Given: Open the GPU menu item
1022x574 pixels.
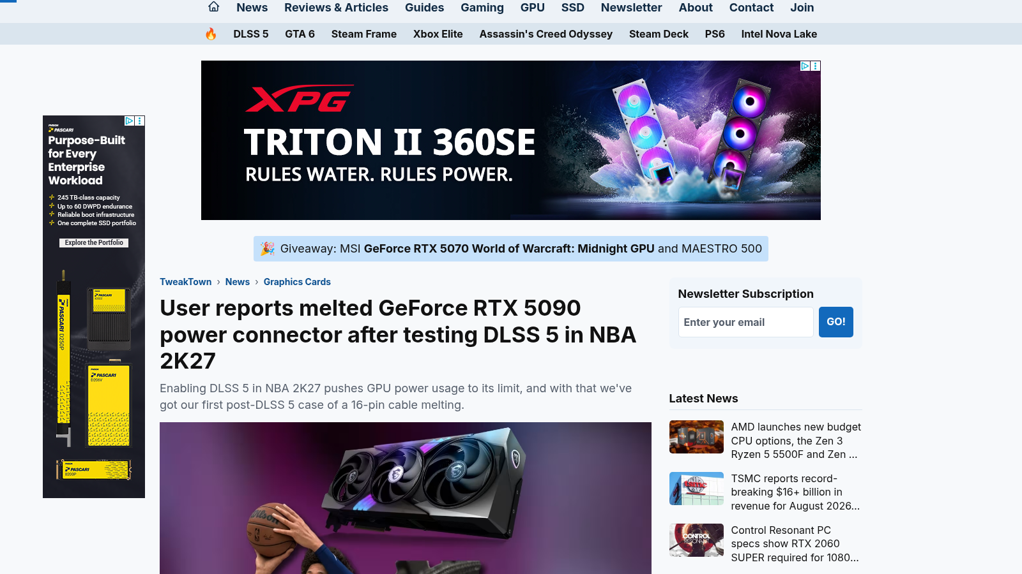Looking at the screenshot, I should (x=533, y=8).
